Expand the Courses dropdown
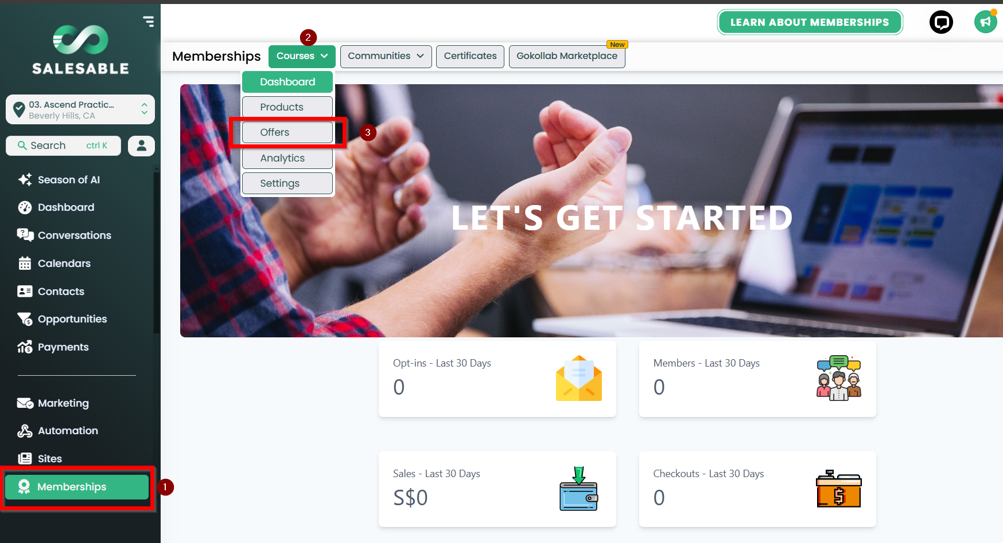Screen dimensions: 1003x543 [302, 56]
